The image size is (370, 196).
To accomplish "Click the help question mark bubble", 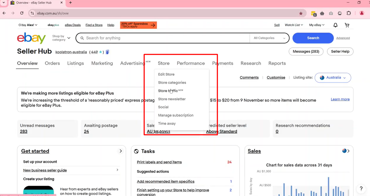I will tap(361, 189).
